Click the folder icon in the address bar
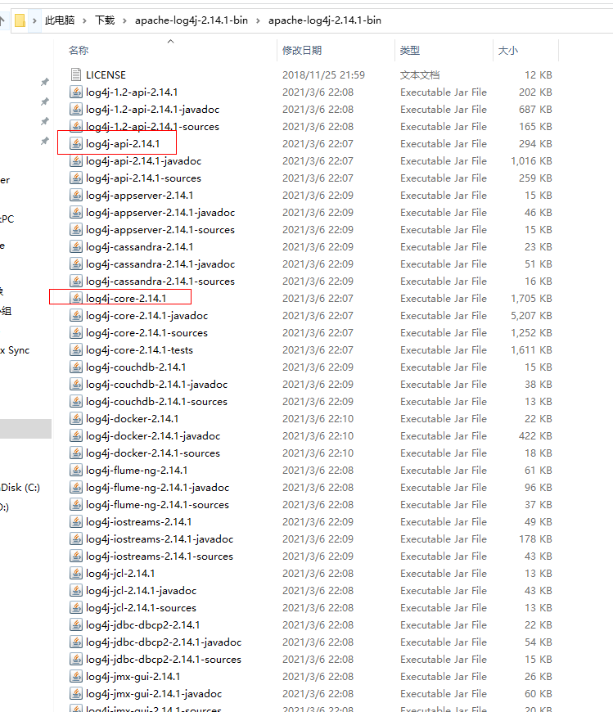 click(20, 20)
